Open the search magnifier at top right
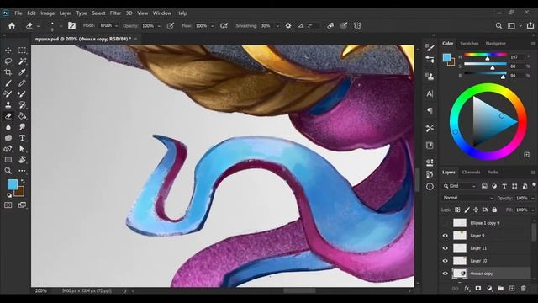This screenshot has height=303, width=538. (498, 26)
